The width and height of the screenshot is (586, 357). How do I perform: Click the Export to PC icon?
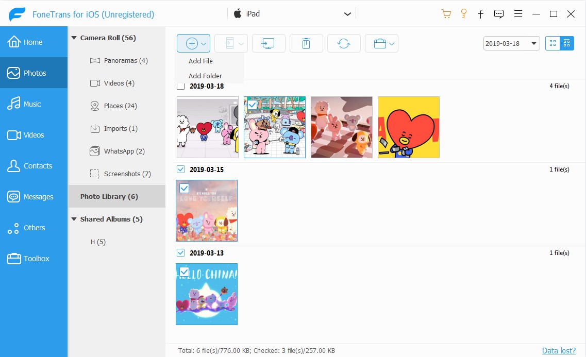pos(269,43)
